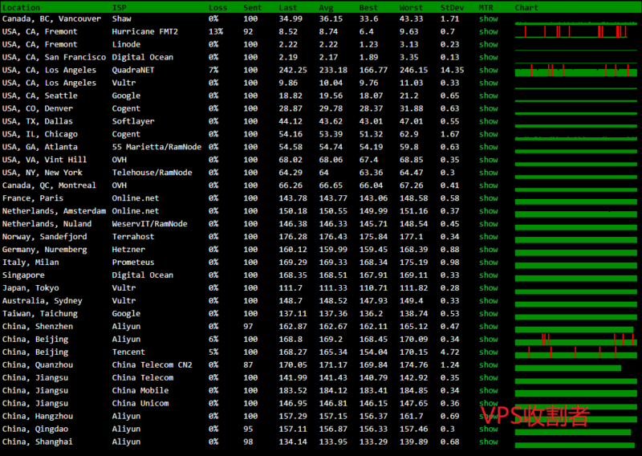Viewport: 642px width, 456px height.
Task: Show MTR for Beijing Tencent row
Action: tap(488, 352)
